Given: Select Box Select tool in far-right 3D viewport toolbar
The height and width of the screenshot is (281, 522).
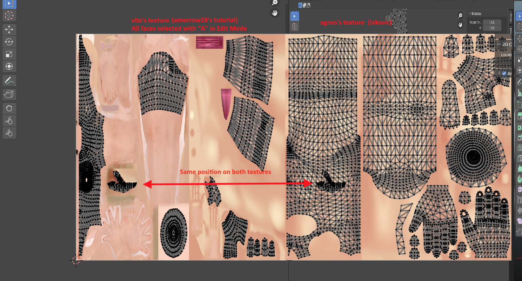Looking at the screenshot, I should click(x=519, y=16).
